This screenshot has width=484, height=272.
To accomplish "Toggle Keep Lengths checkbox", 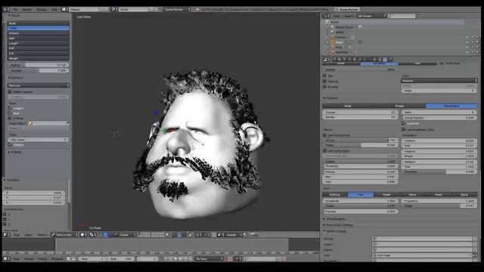I will 10,108.
